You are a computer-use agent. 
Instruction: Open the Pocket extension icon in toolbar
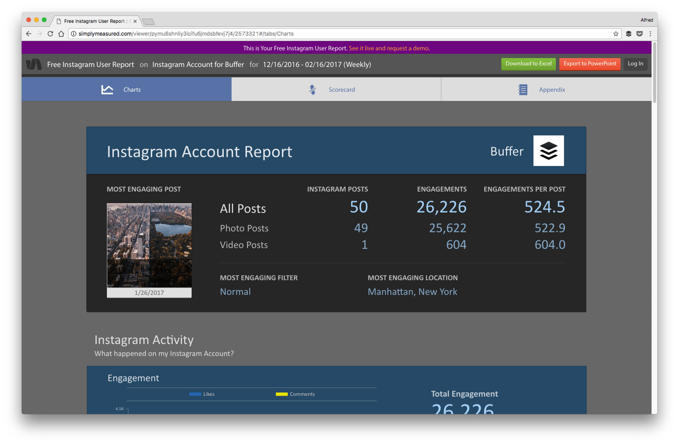pyautogui.click(x=640, y=34)
